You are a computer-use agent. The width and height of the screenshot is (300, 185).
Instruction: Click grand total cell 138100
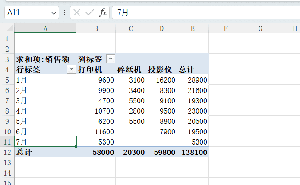point(193,152)
